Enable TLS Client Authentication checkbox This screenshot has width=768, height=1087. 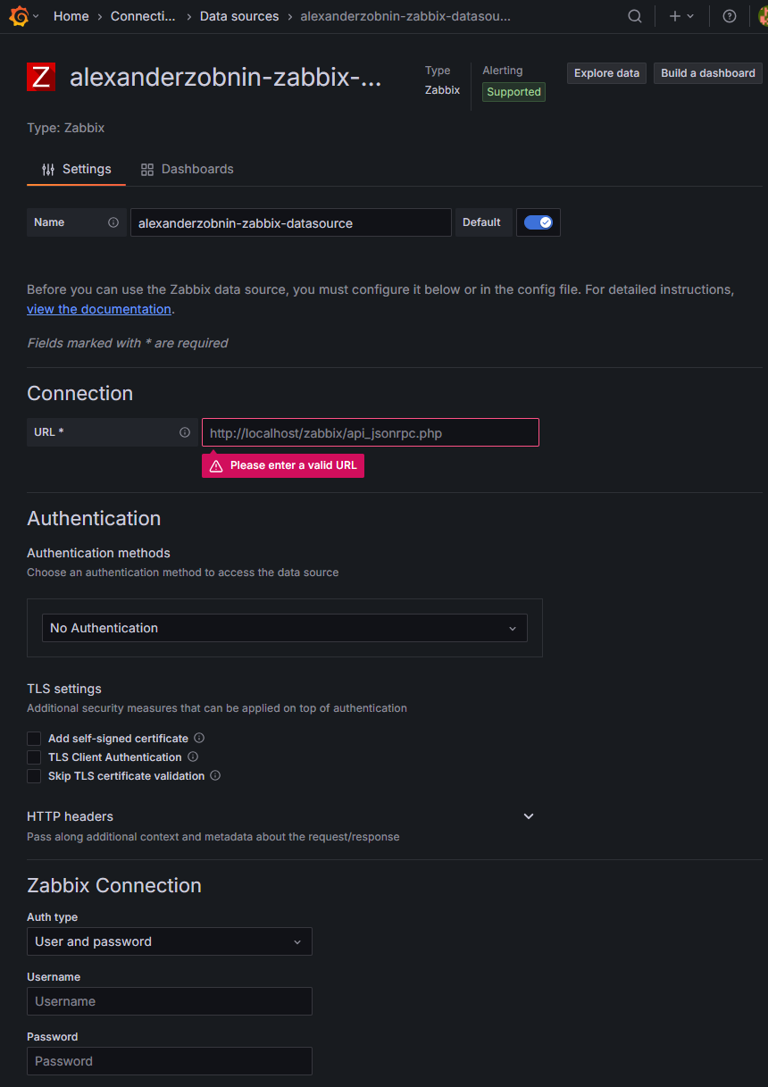pos(34,757)
